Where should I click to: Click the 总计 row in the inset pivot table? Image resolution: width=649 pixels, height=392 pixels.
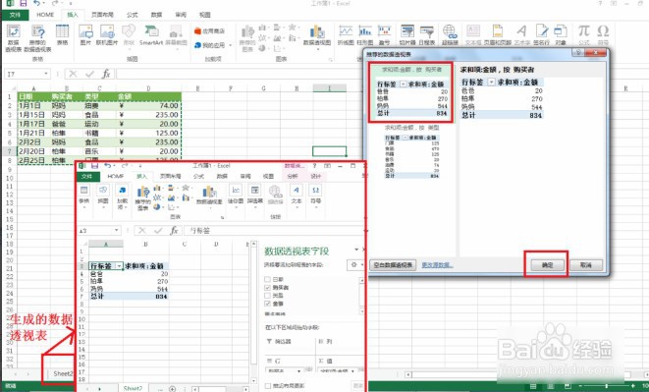click(x=129, y=297)
